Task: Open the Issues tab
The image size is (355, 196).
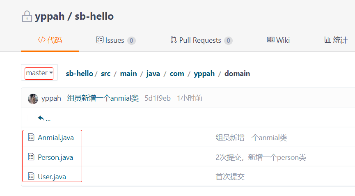Action: point(115,40)
